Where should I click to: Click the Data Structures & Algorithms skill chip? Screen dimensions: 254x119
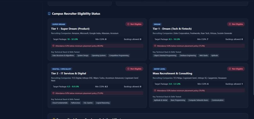pos(63,55)
